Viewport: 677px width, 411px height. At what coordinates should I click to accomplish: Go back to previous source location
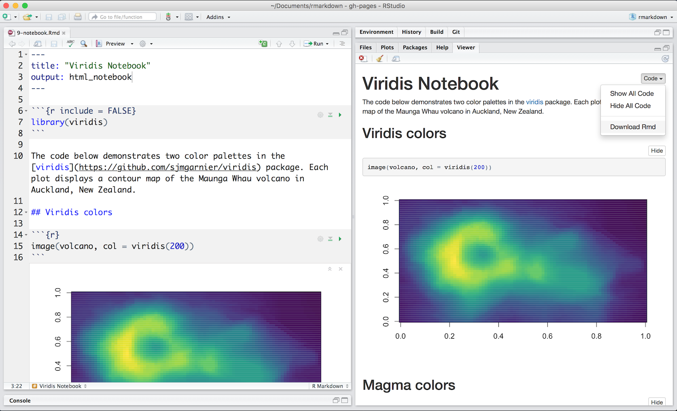pyautogui.click(x=12, y=44)
